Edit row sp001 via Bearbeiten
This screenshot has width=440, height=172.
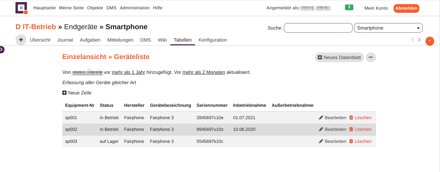332,117
